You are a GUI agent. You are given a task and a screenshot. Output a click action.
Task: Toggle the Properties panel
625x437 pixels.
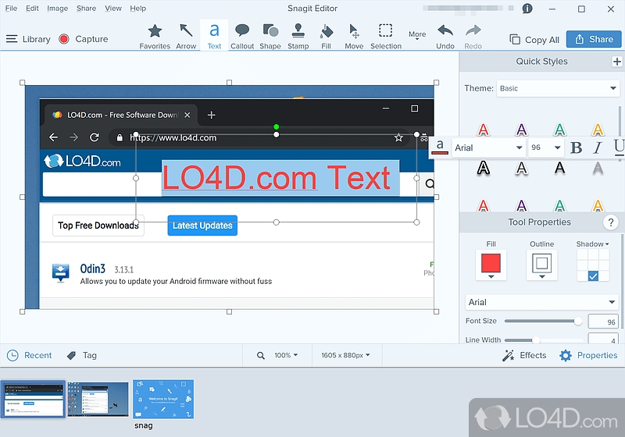[x=588, y=355]
